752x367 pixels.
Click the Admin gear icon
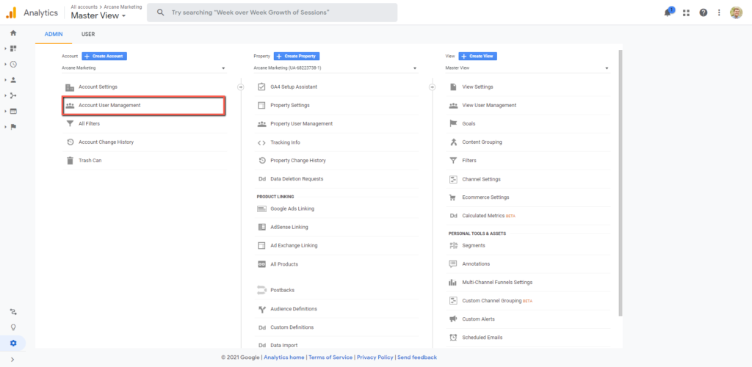pos(13,343)
